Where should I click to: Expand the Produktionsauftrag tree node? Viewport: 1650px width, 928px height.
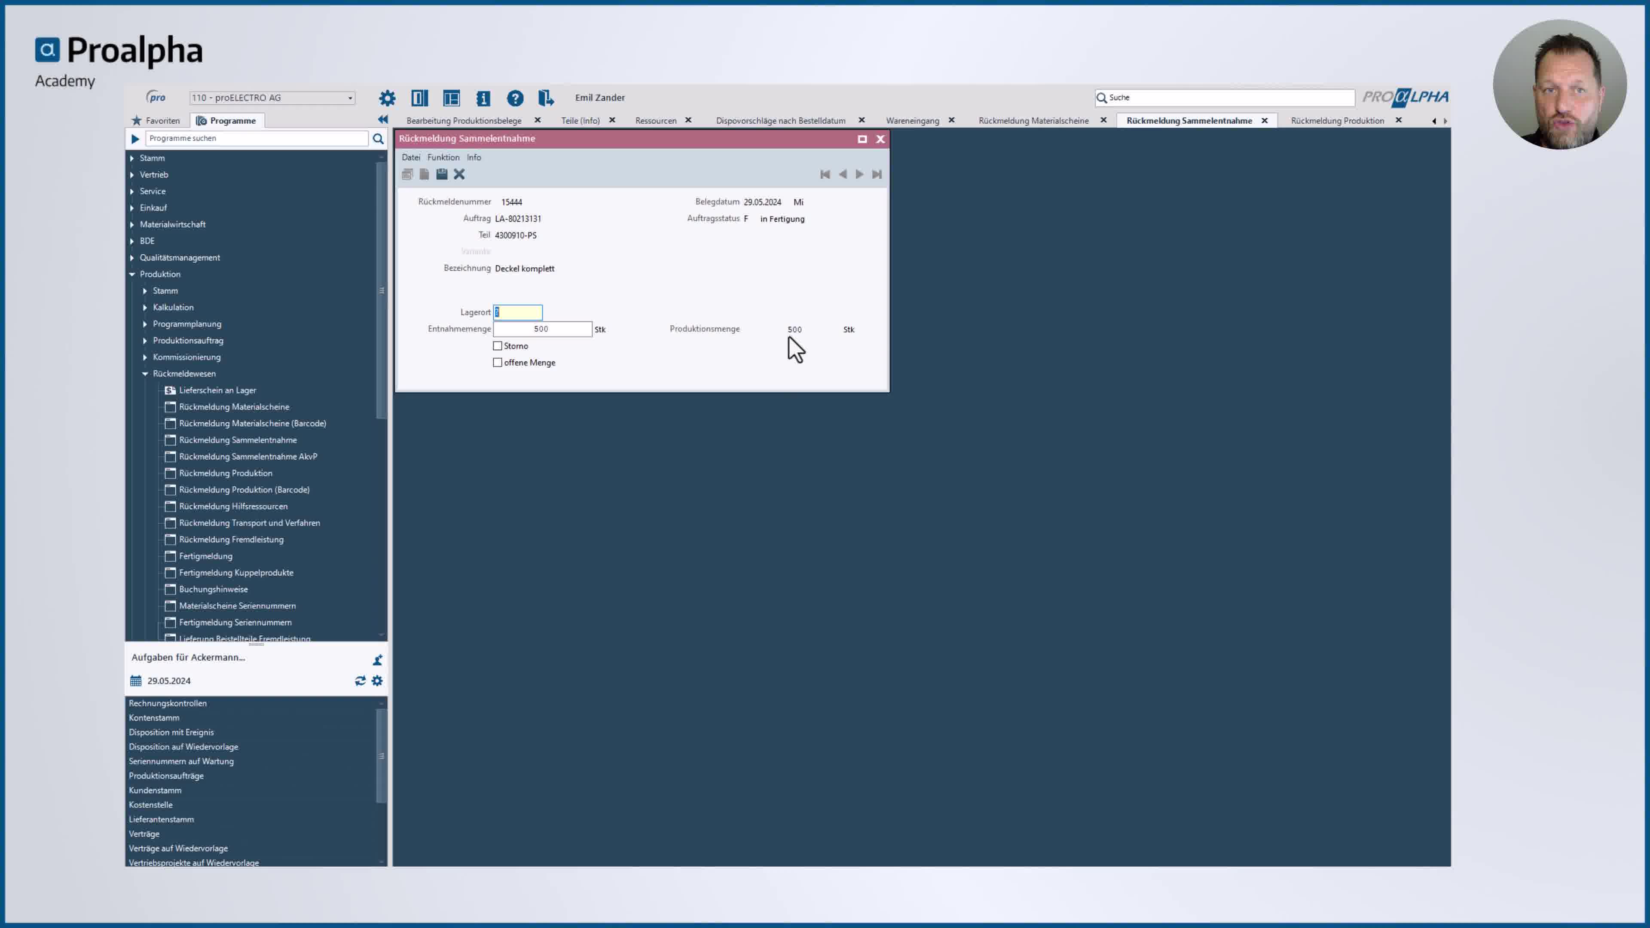(x=145, y=341)
